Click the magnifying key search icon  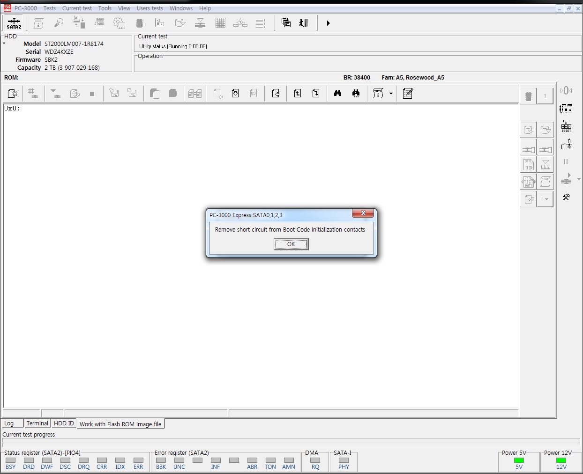click(x=59, y=23)
